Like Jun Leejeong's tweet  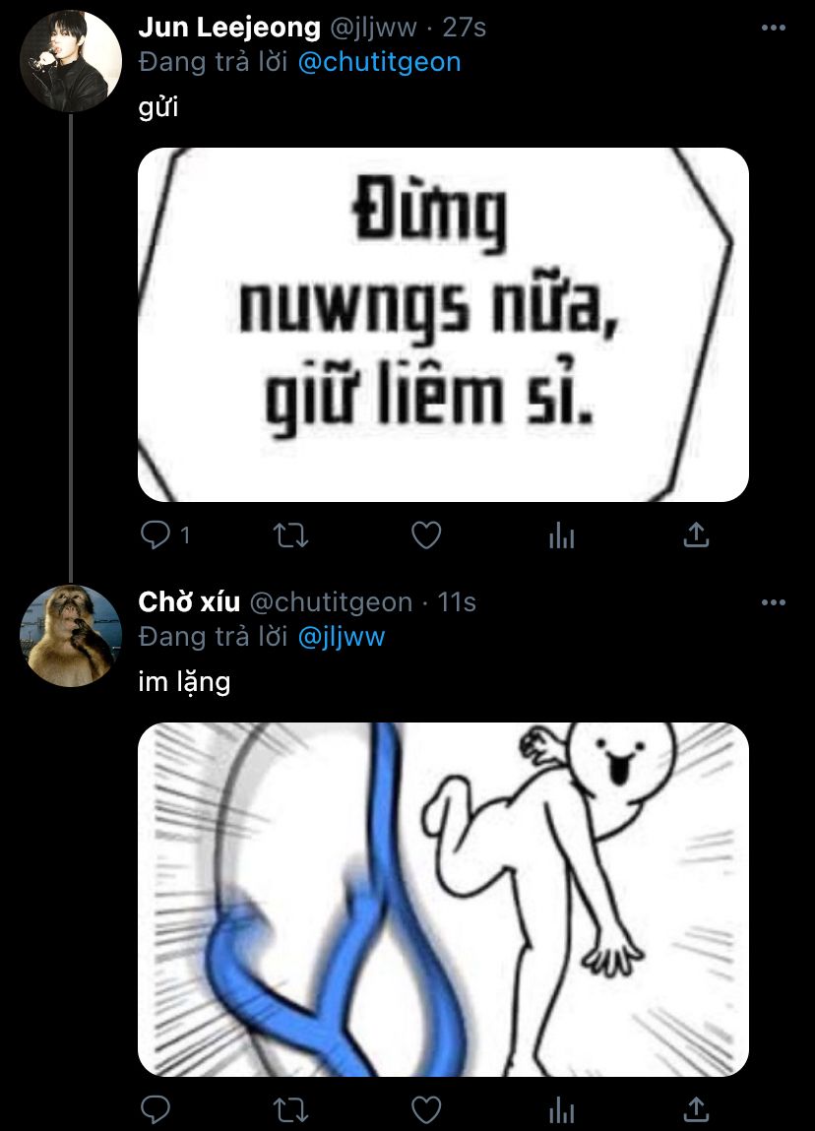coord(425,534)
